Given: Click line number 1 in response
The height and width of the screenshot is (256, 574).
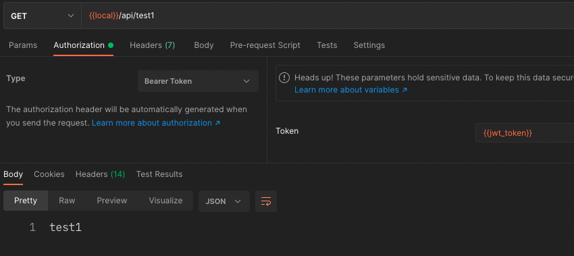Looking at the screenshot, I should click(x=32, y=228).
